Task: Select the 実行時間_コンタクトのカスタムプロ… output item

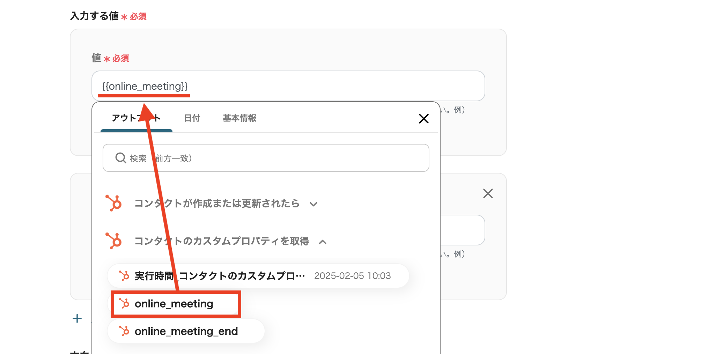Action: click(x=258, y=276)
